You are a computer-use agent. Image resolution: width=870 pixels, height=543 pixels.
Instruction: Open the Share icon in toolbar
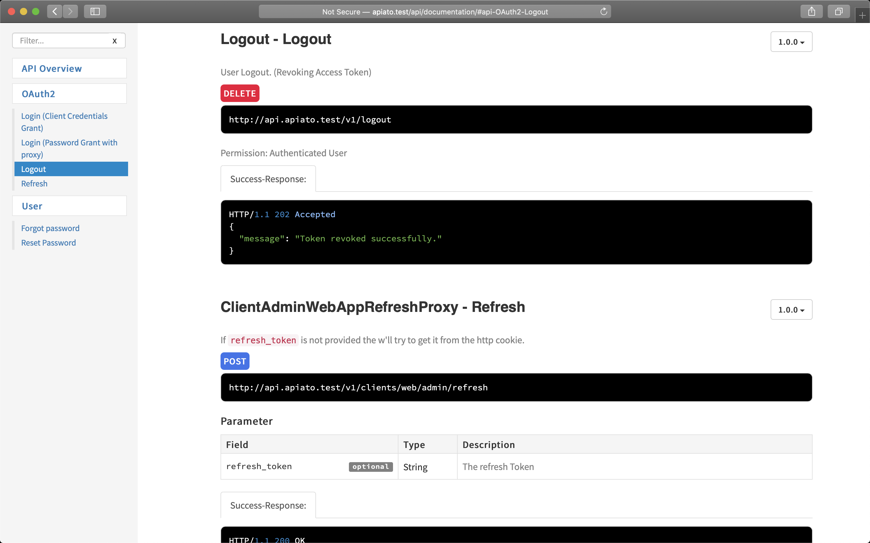pos(811,11)
